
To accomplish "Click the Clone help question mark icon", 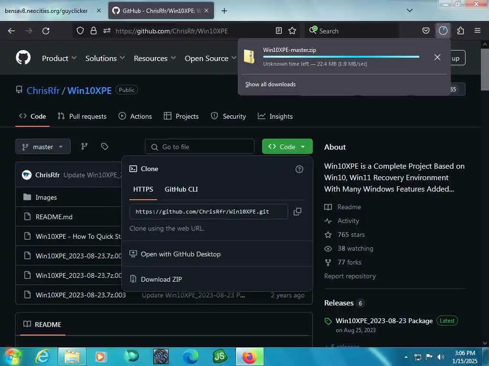I will tap(299, 169).
